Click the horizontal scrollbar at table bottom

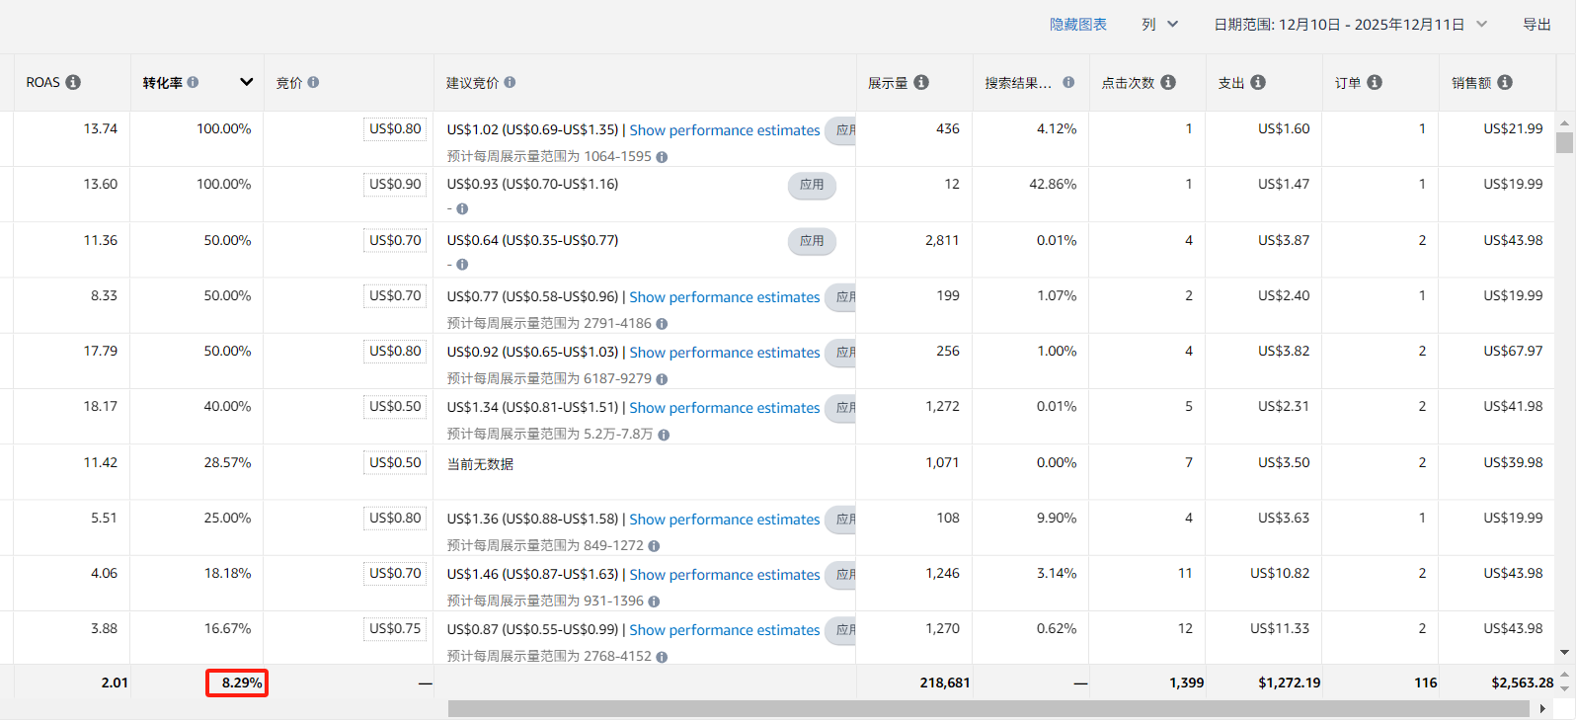point(987,709)
